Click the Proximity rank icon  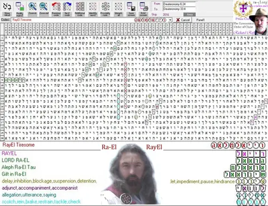pyautogui.click(x=106, y=8)
